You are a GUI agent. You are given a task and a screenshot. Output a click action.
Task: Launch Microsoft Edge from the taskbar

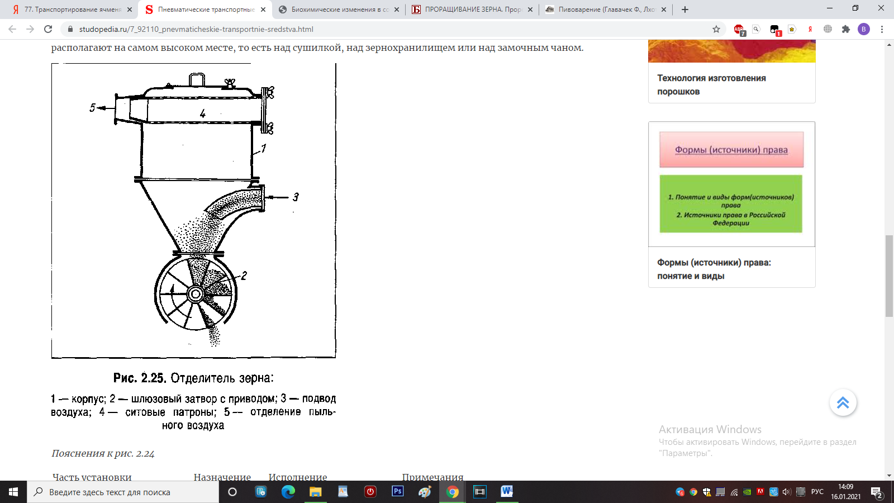coord(288,492)
